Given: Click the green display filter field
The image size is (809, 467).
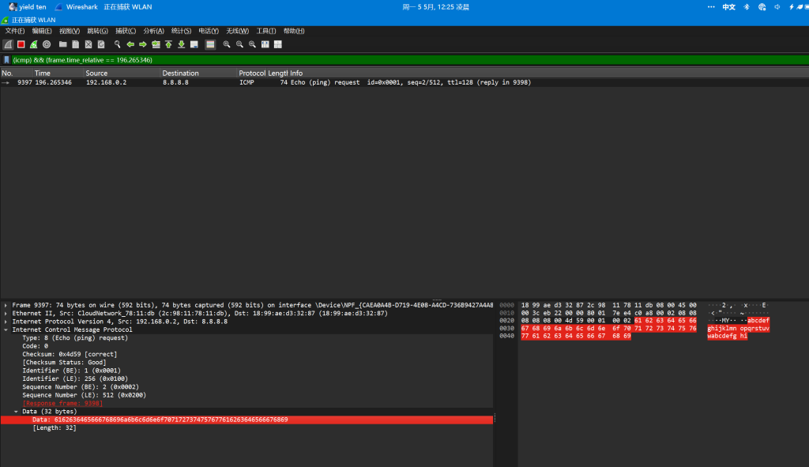Looking at the screenshot, I should point(395,59).
